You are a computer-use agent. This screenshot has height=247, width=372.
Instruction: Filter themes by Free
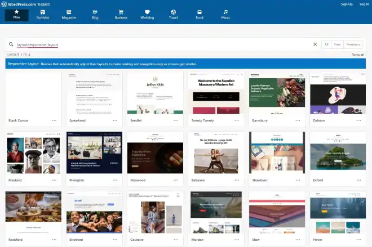[338, 44]
